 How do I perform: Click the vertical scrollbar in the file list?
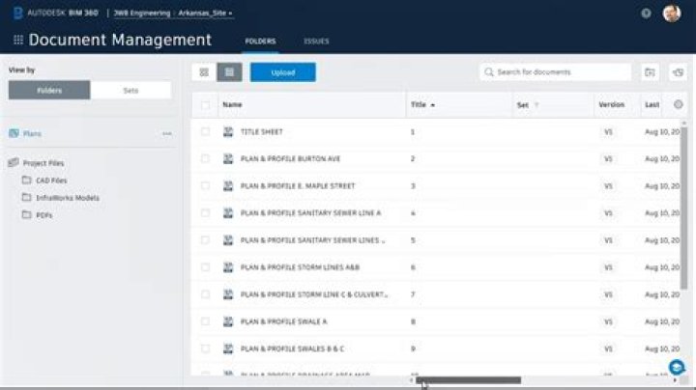[x=684, y=209]
